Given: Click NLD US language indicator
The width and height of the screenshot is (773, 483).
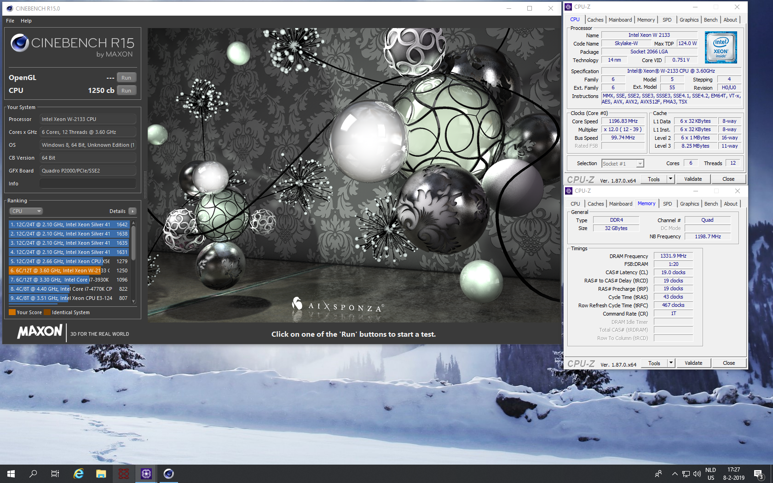Looking at the screenshot, I should (x=711, y=474).
